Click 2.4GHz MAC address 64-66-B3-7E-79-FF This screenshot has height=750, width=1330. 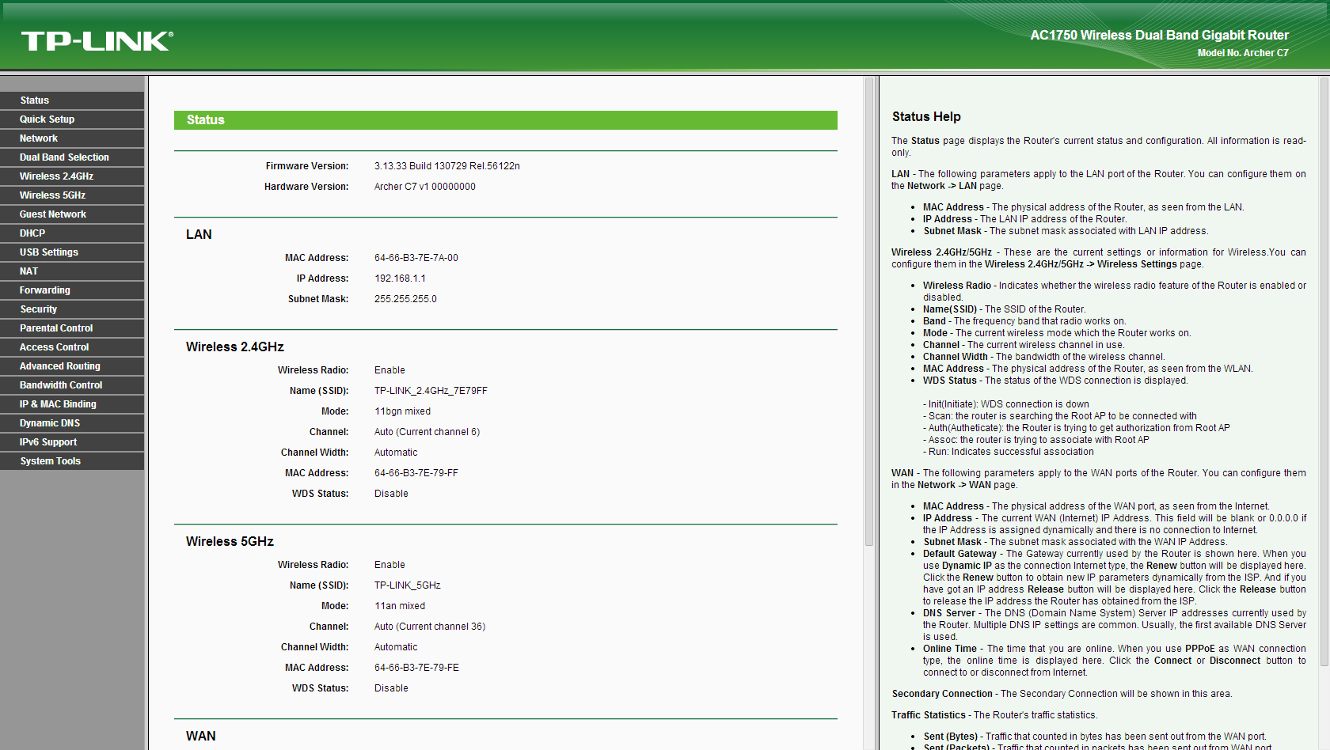pyautogui.click(x=416, y=473)
